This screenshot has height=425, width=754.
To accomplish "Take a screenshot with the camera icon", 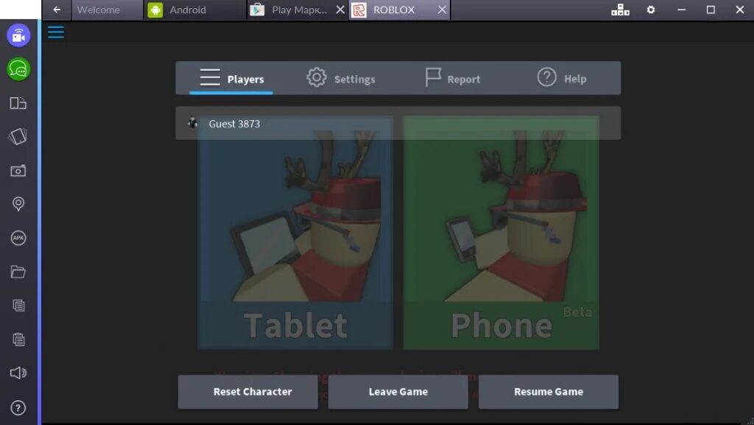I will tap(18, 171).
